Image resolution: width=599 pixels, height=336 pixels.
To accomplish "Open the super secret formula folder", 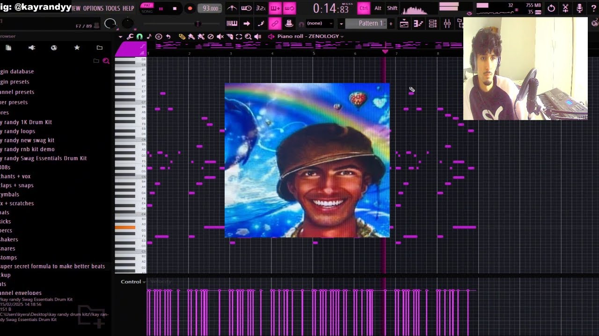I will pyautogui.click(x=52, y=266).
